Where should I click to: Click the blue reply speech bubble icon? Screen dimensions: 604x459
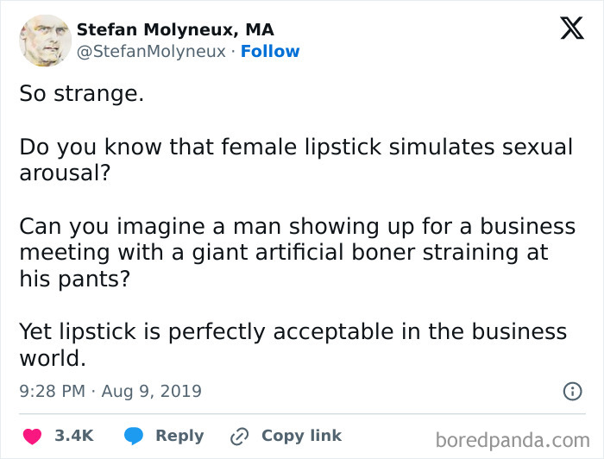click(133, 437)
